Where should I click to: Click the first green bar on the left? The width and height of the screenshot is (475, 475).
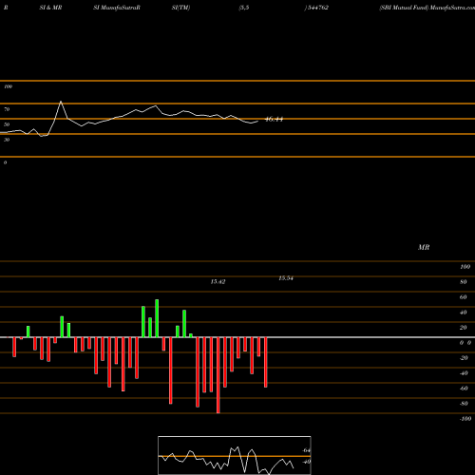pyautogui.click(x=28, y=332)
